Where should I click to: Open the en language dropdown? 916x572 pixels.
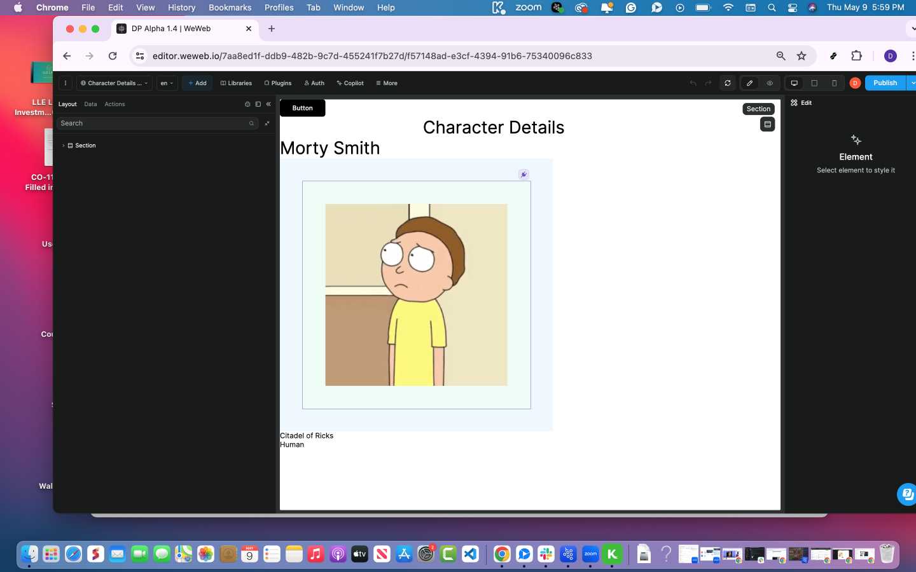click(x=167, y=83)
